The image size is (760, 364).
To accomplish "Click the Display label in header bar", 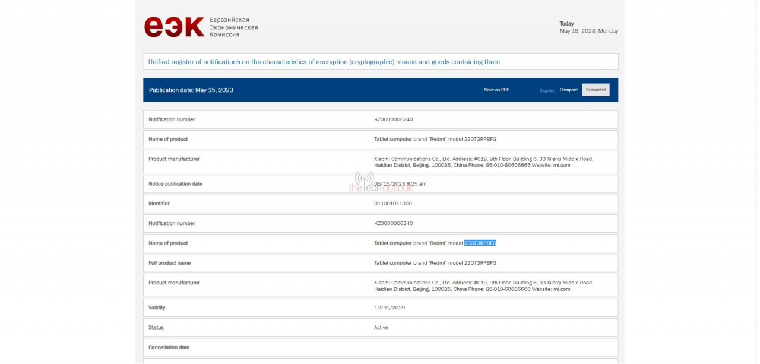I will [547, 90].
